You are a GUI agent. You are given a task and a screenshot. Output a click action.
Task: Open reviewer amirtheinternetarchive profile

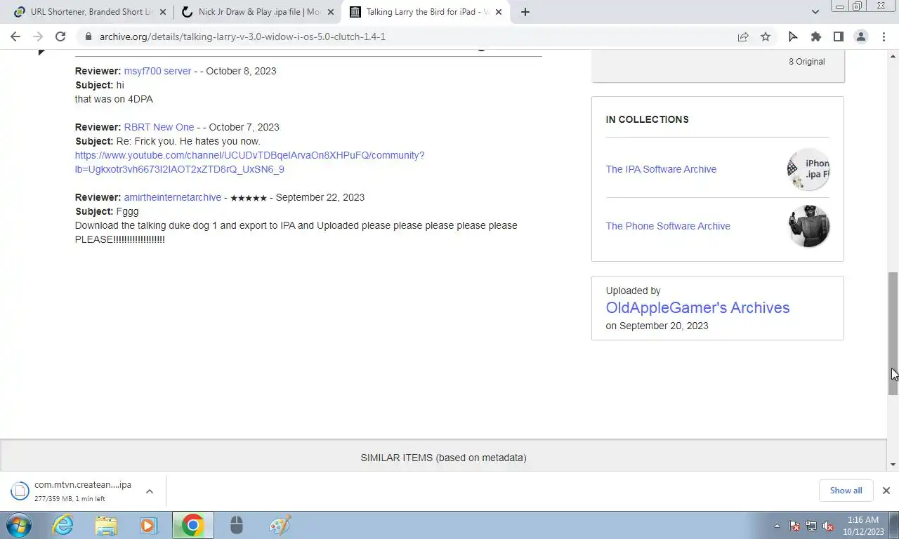[172, 197]
